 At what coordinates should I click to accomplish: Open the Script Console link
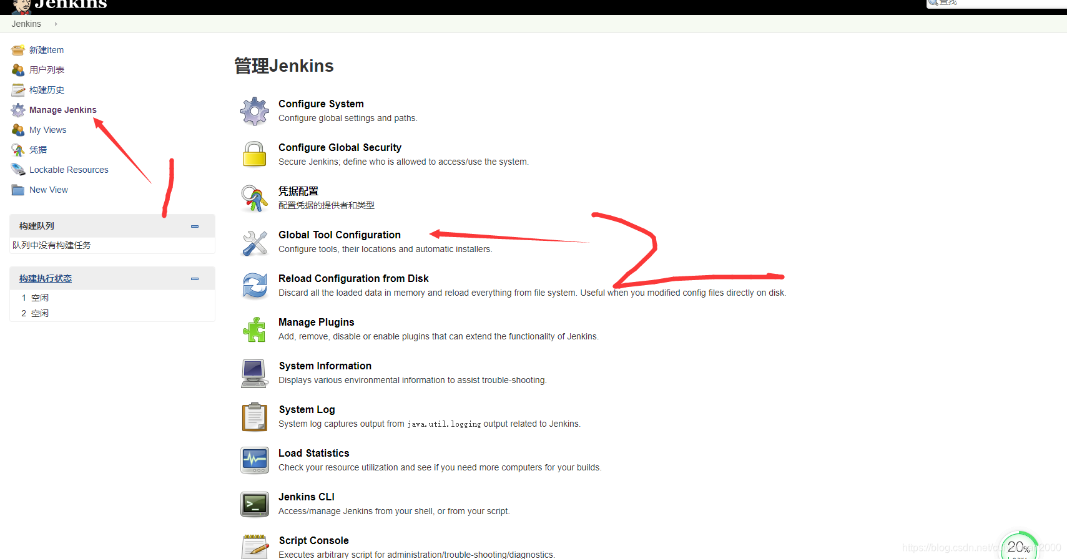click(314, 540)
